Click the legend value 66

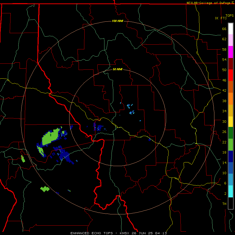pyautogui.click(x=224, y=29)
